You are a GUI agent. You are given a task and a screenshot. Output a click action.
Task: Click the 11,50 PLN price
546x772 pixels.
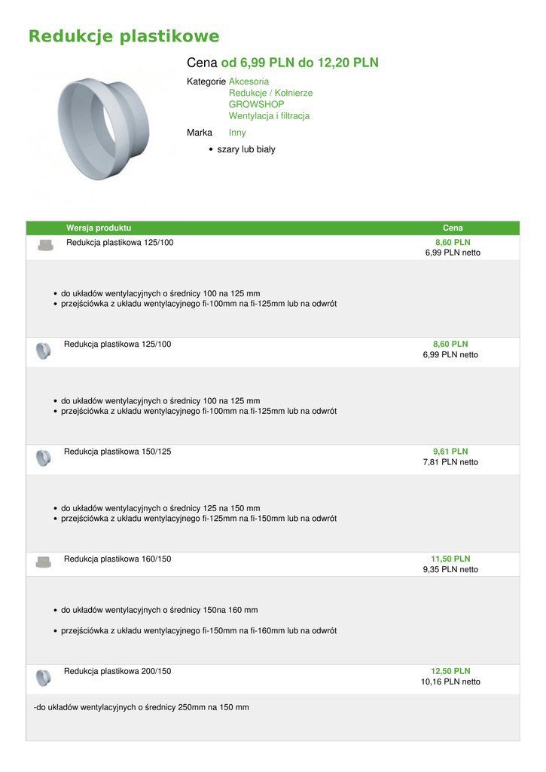tap(450, 559)
